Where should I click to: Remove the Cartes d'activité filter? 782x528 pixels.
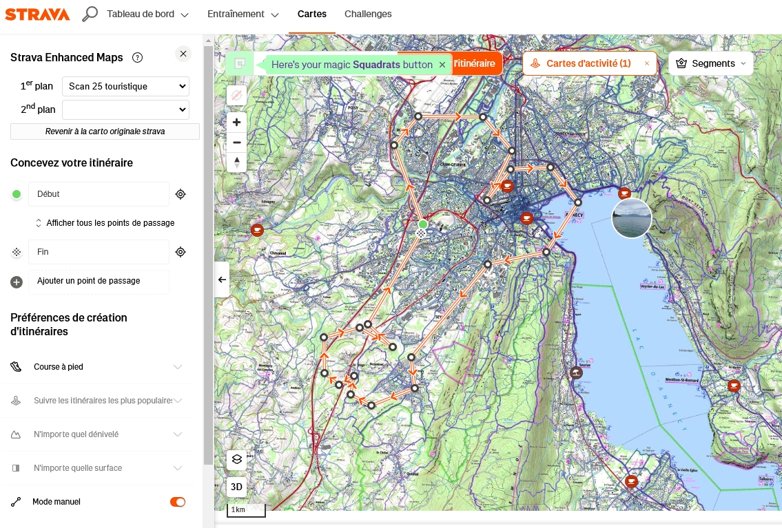(x=646, y=63)
